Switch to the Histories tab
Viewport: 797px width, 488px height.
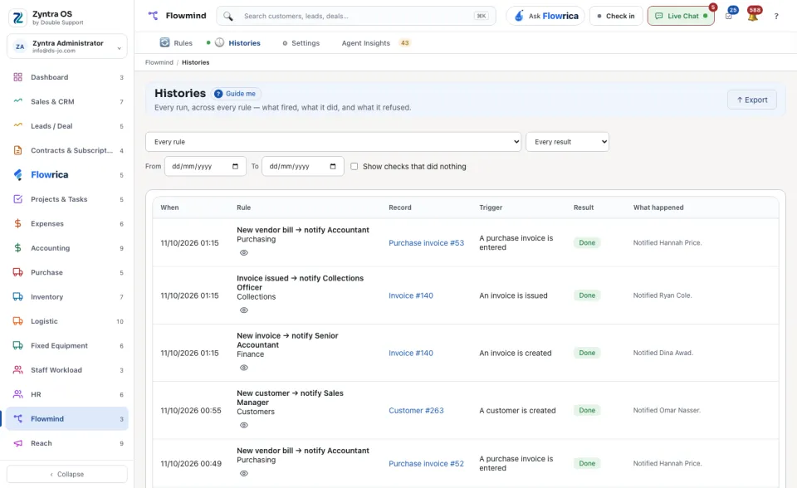click(x=238, y=43)
